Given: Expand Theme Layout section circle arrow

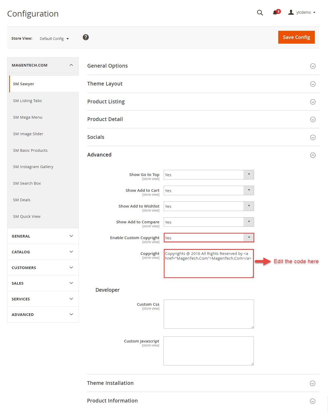Looking at the screenshot, I should click(313, 84).
